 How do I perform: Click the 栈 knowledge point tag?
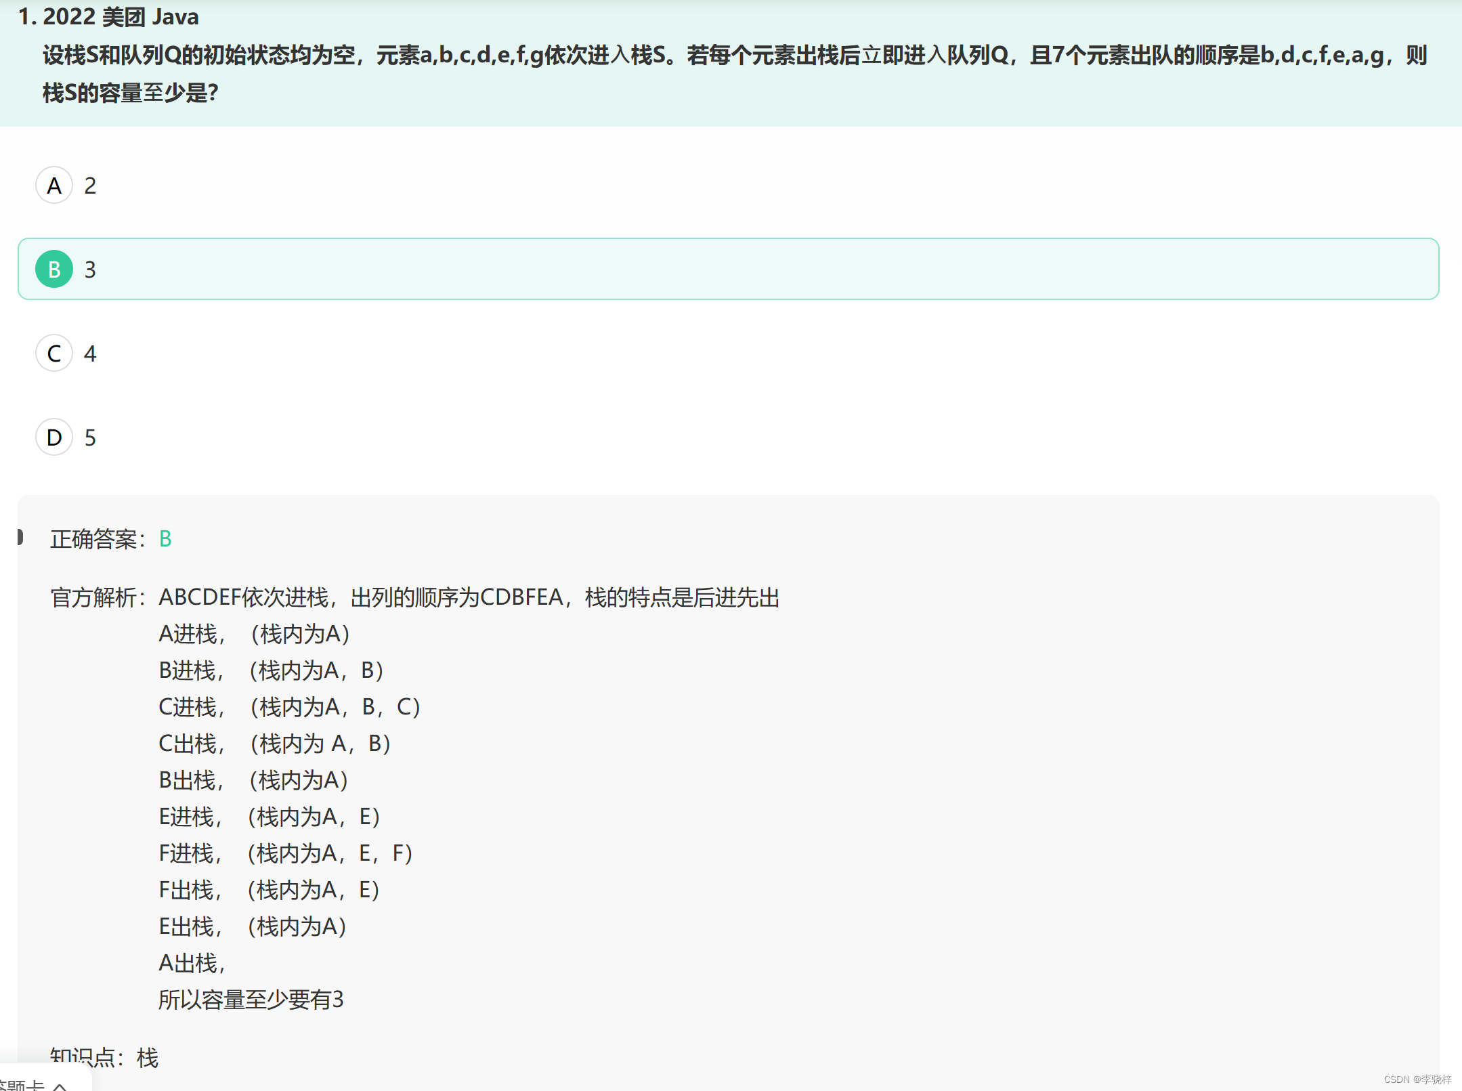(147, 1057)
